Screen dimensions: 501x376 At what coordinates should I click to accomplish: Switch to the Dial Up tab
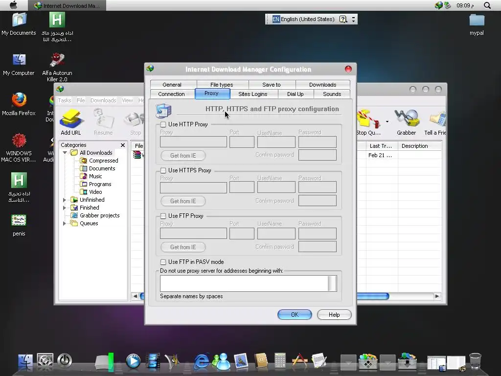click(295, 94)
